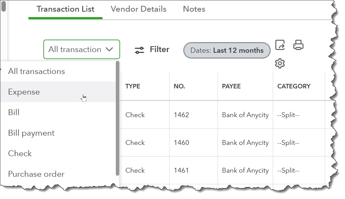
Task: Select Purchase order option
Action: click(x=36, y=174)
